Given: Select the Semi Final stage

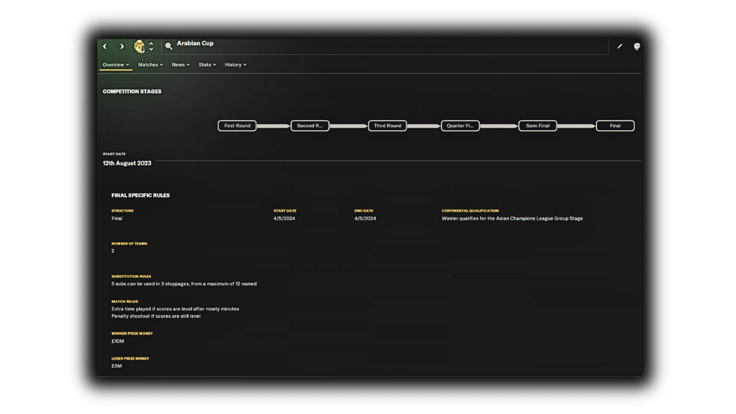Looking at the screenshot, I should pos(538,126).
